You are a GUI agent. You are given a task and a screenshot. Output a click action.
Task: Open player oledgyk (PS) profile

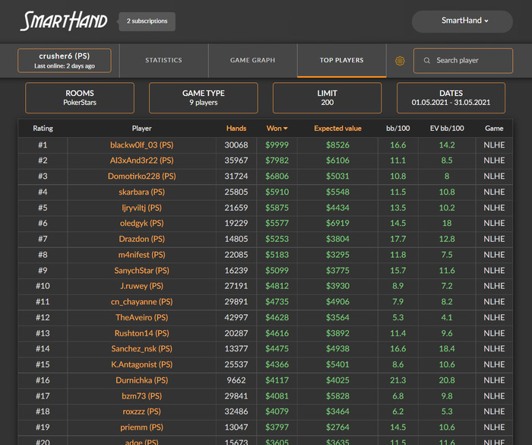(x=142, y=223)
